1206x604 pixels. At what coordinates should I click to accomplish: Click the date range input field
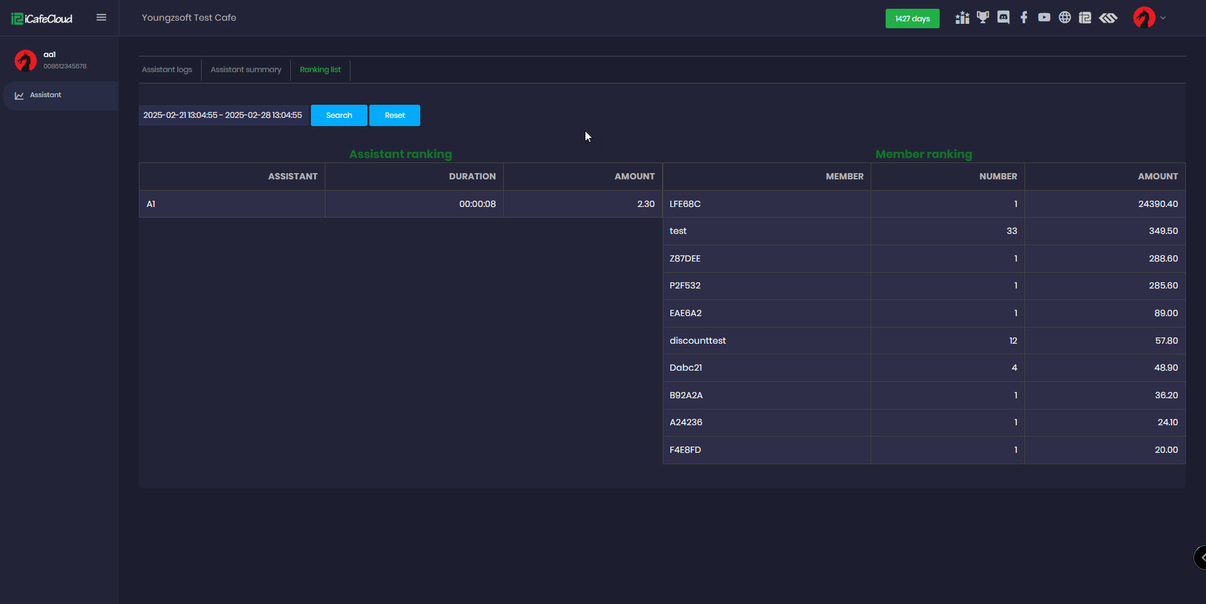[x=223, y=115]
